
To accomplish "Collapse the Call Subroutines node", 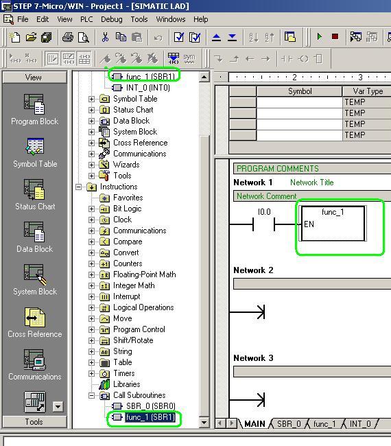I will 91,395.
